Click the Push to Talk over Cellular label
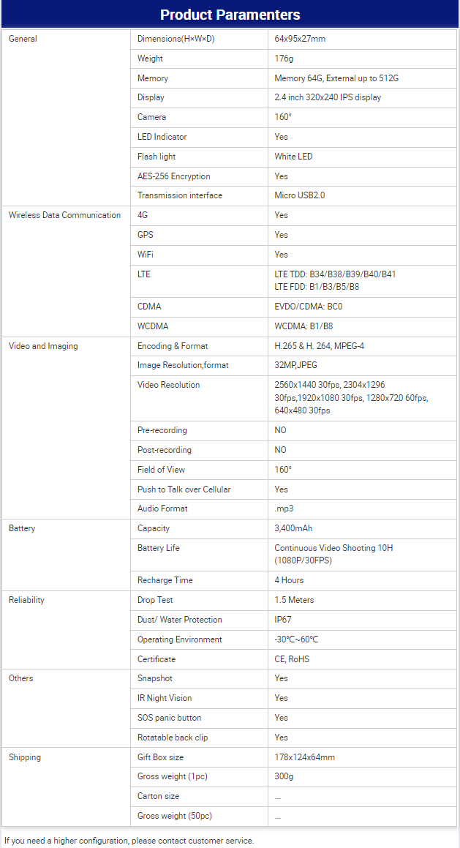 pos(184,489)
